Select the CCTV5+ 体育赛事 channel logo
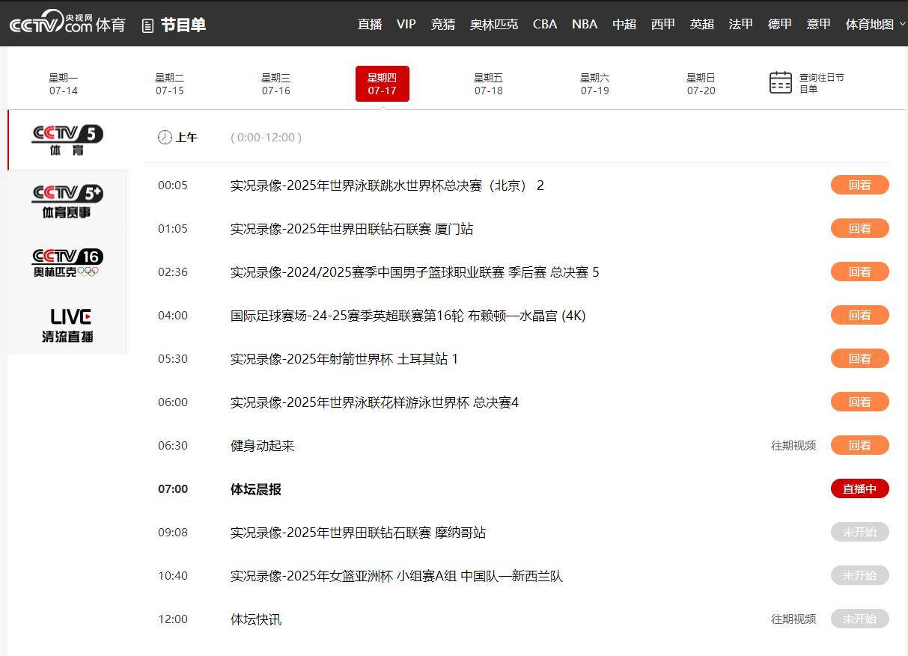Image resolution: width=908 pixels, height=656 pixels. pos(67,202)
